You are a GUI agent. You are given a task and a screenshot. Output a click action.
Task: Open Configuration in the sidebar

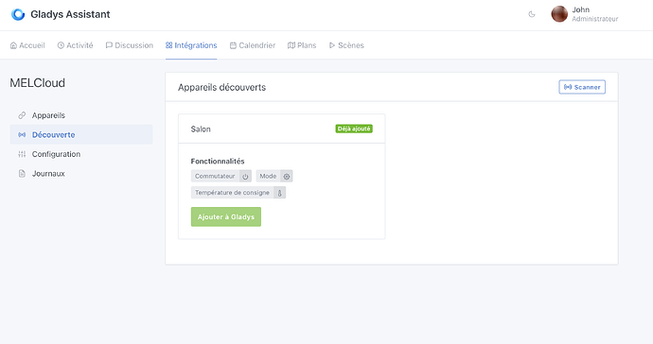tap(81, 154)
